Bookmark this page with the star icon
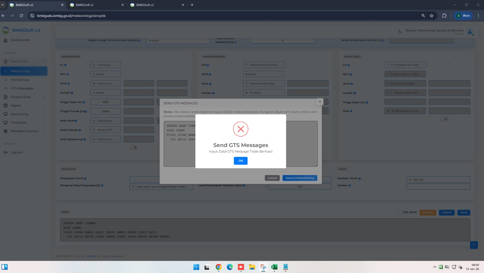The image size is (484, 273). click(x=431, y=16)
